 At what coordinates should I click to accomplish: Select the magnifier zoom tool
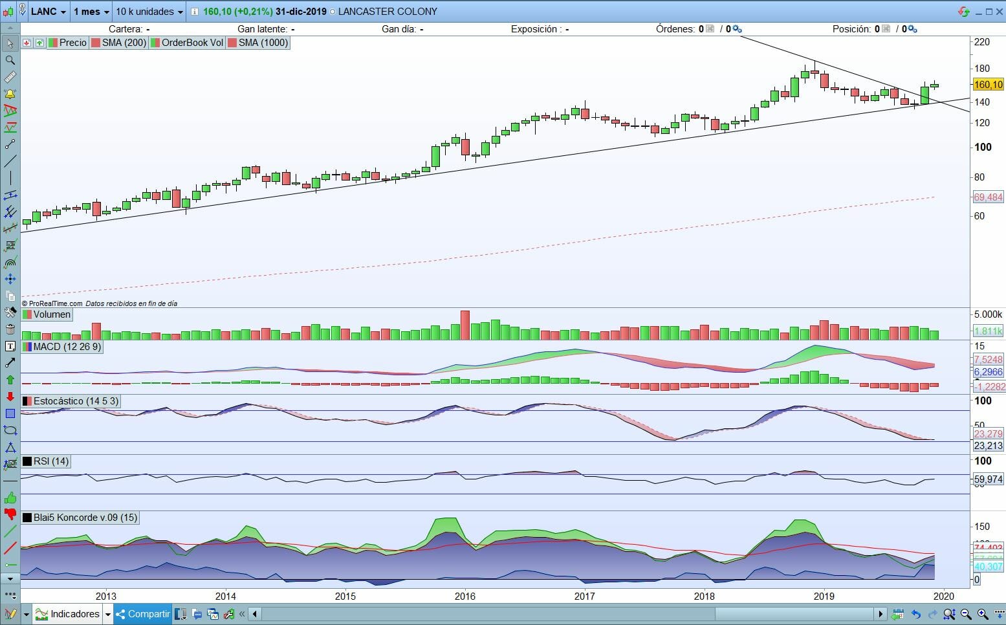10,60
